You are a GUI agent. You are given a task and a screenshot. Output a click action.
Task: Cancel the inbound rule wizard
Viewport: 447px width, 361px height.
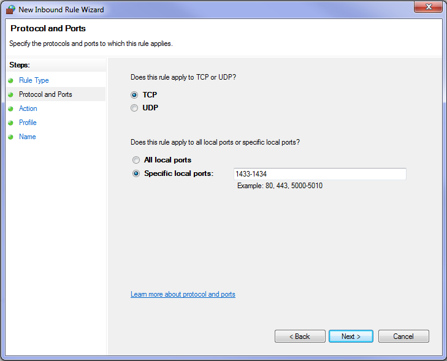(403, 336)
